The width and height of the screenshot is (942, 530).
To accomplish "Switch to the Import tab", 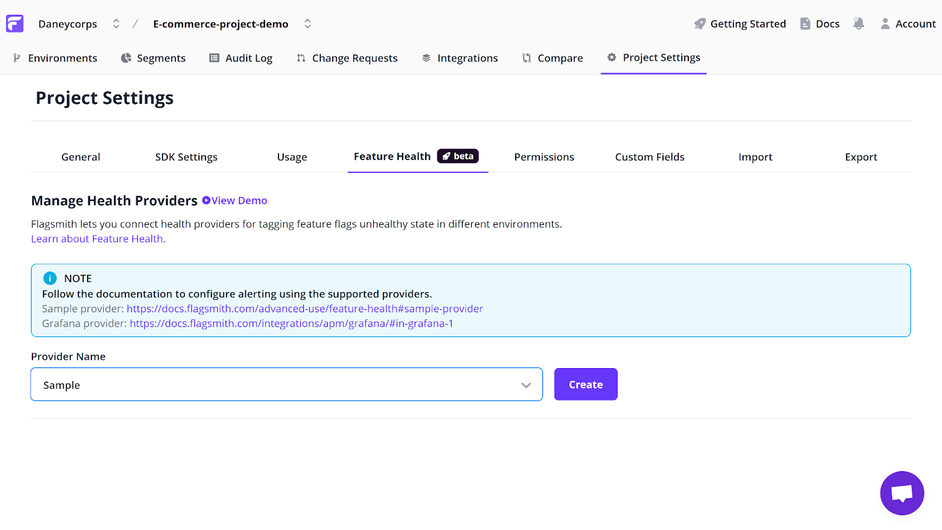I will (x=755, y=157).
